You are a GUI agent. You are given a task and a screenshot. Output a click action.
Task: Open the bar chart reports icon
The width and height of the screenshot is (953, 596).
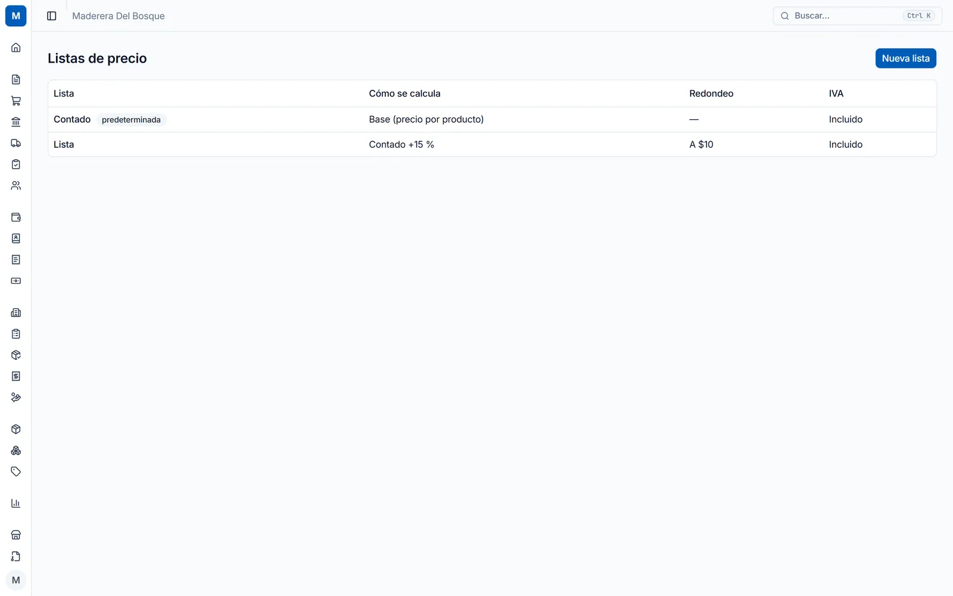(x=16, y=503)
